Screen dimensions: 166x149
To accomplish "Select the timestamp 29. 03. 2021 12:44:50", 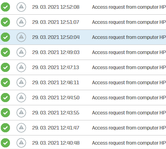I will (x=56, y=98).
